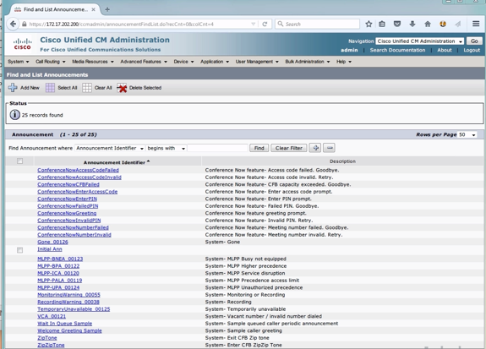Open Gone_00126 announcement link
486x349 pixels.
[52, 242]
